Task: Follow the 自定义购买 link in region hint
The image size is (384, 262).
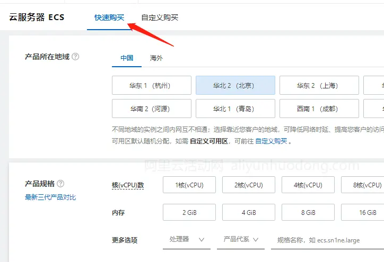Action: tap(271, 141)
